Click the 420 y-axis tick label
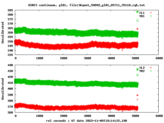This screenshot has width=164, height=123. [10, 77]
